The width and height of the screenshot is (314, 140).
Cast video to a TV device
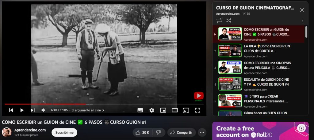pos(186,110)
